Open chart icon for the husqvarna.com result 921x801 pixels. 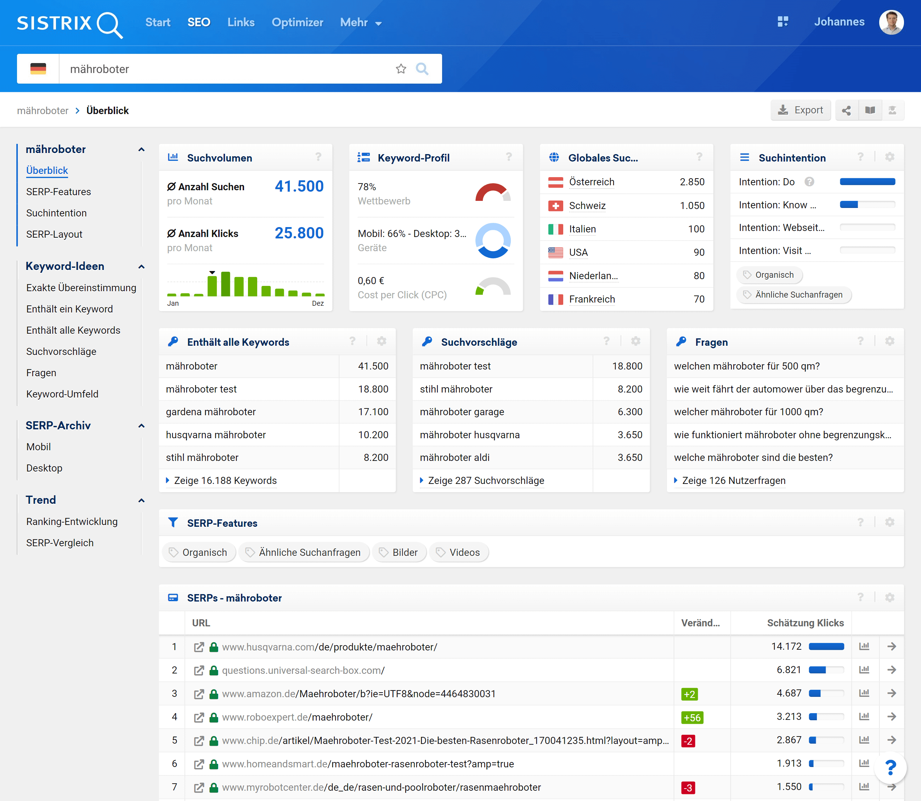pyautogui.click(x=864, y=646)
